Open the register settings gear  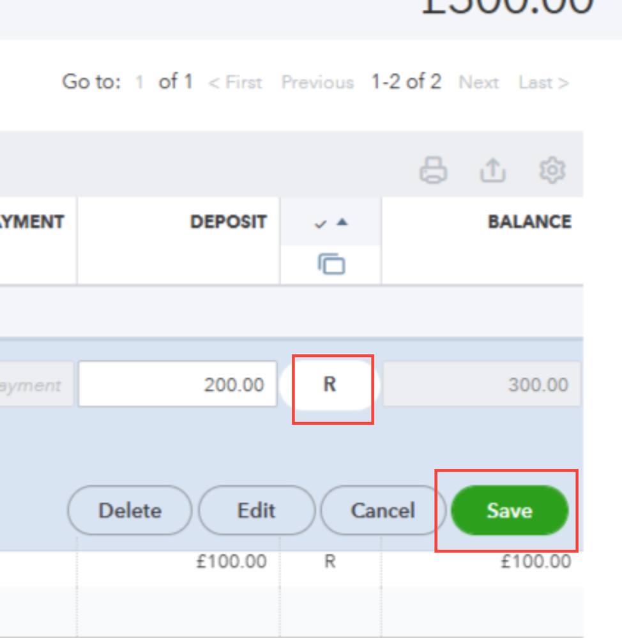click(x=552, y=171)
